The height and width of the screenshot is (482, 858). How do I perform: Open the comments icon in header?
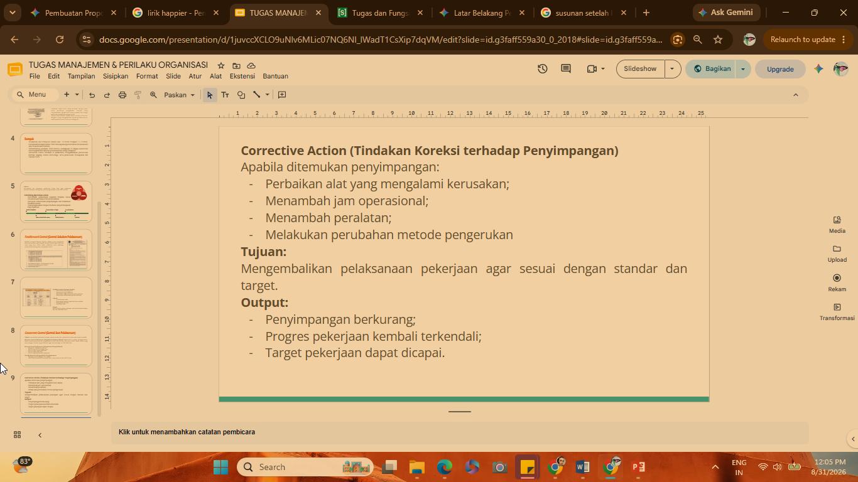tap(566, 69)
